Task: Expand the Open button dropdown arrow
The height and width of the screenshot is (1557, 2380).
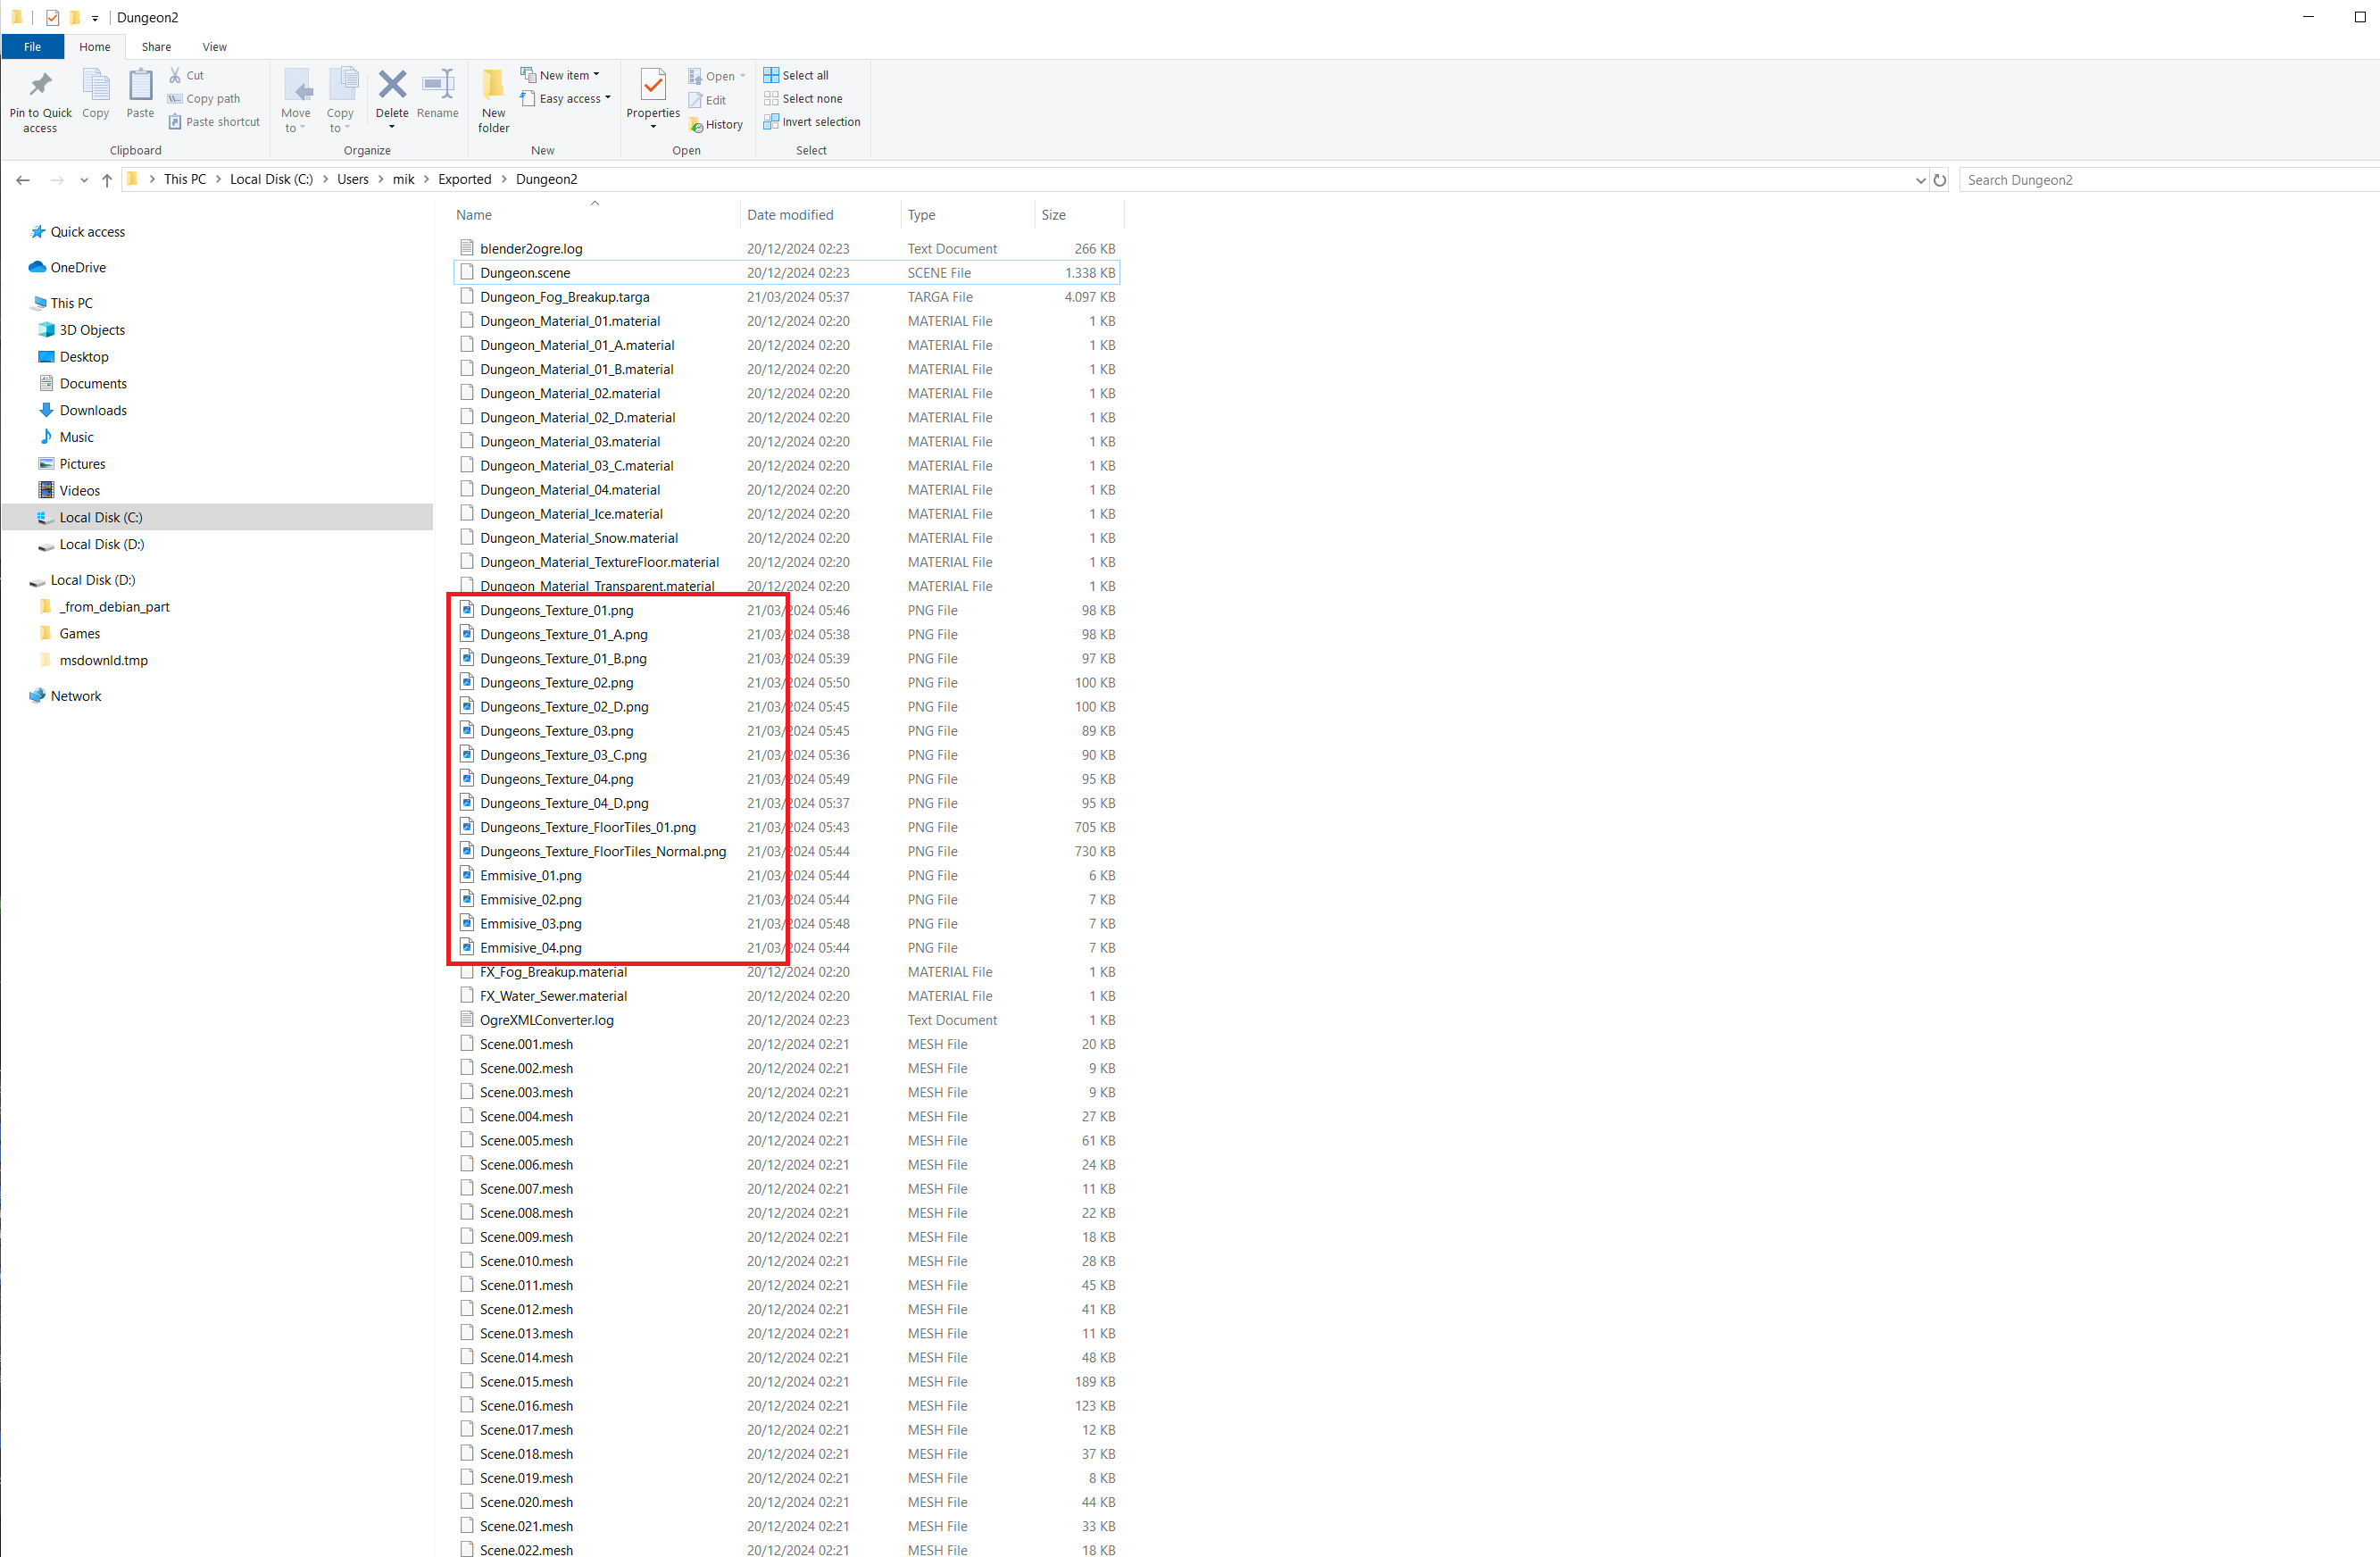Action: pyautogui.click(x=743, y=76)
